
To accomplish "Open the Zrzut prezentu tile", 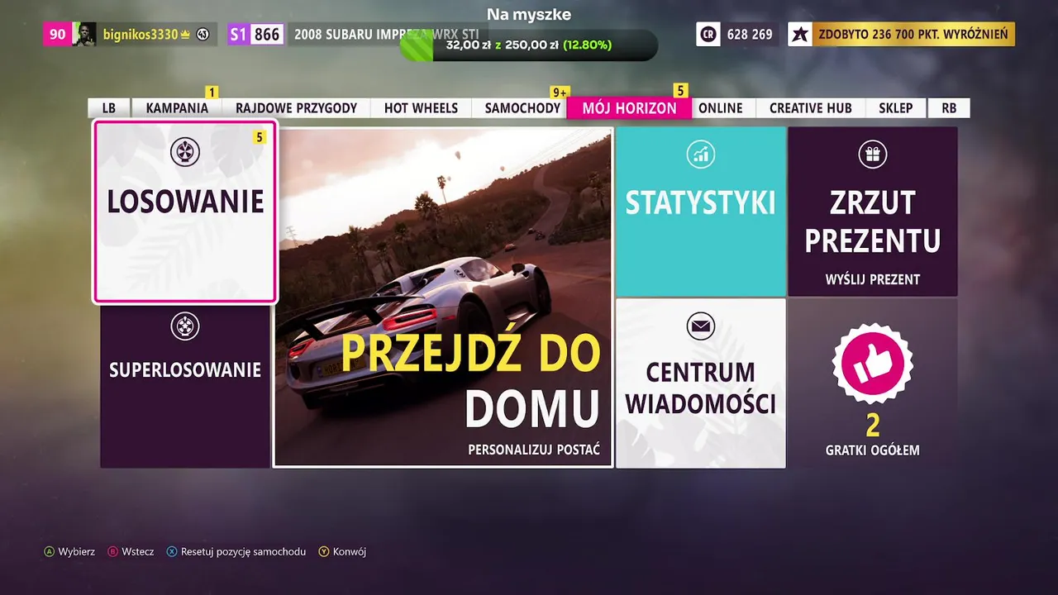I will click(x=873, y=212).
